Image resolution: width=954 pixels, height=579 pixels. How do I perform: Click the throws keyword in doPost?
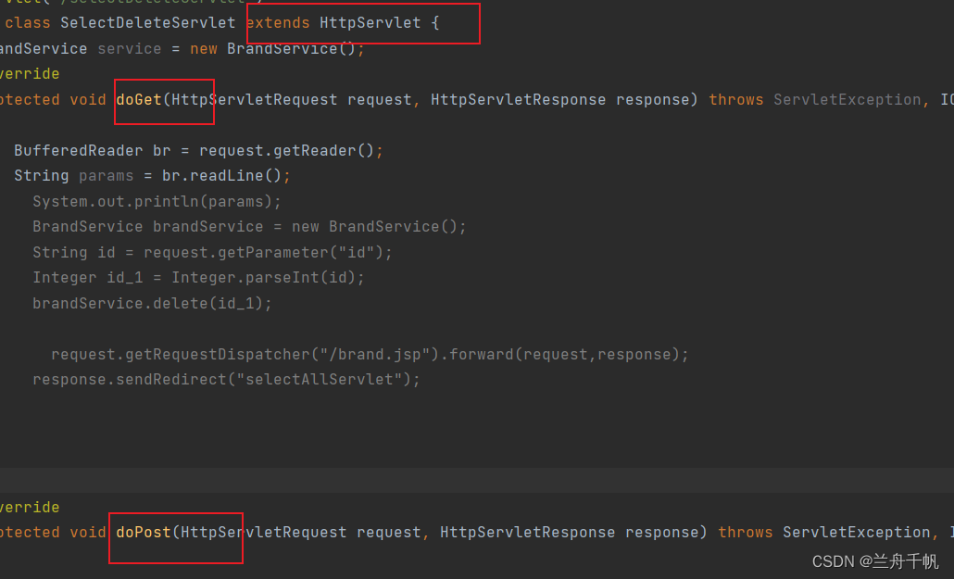click(x=746, y=532)
